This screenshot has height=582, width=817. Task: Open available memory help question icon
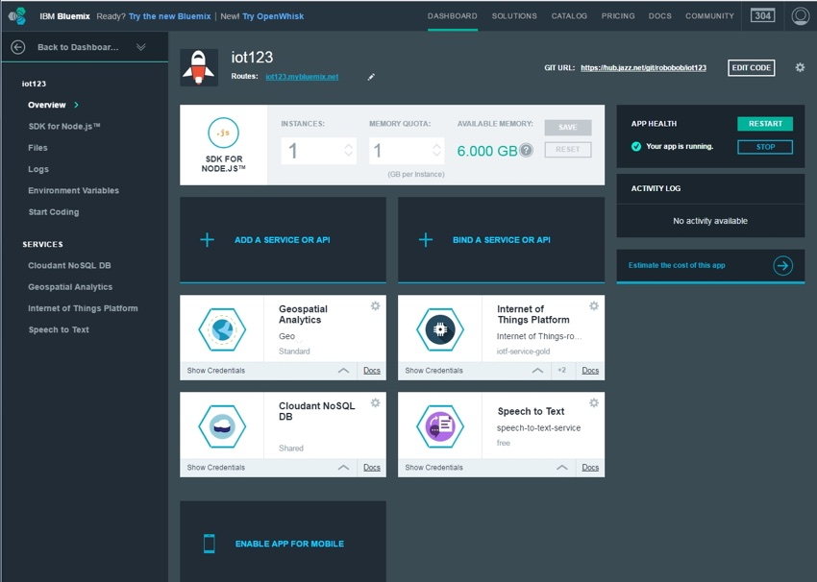527,151
